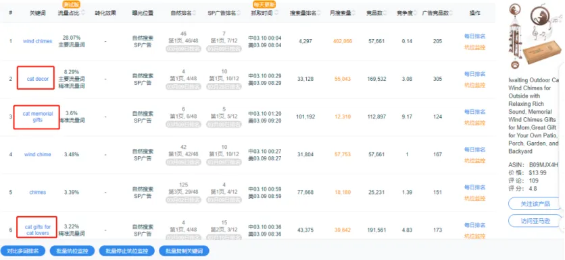Screen dimensions: 565x260
Task: Sort by the 自然排名 column arrows
Action: pos(194,13)
